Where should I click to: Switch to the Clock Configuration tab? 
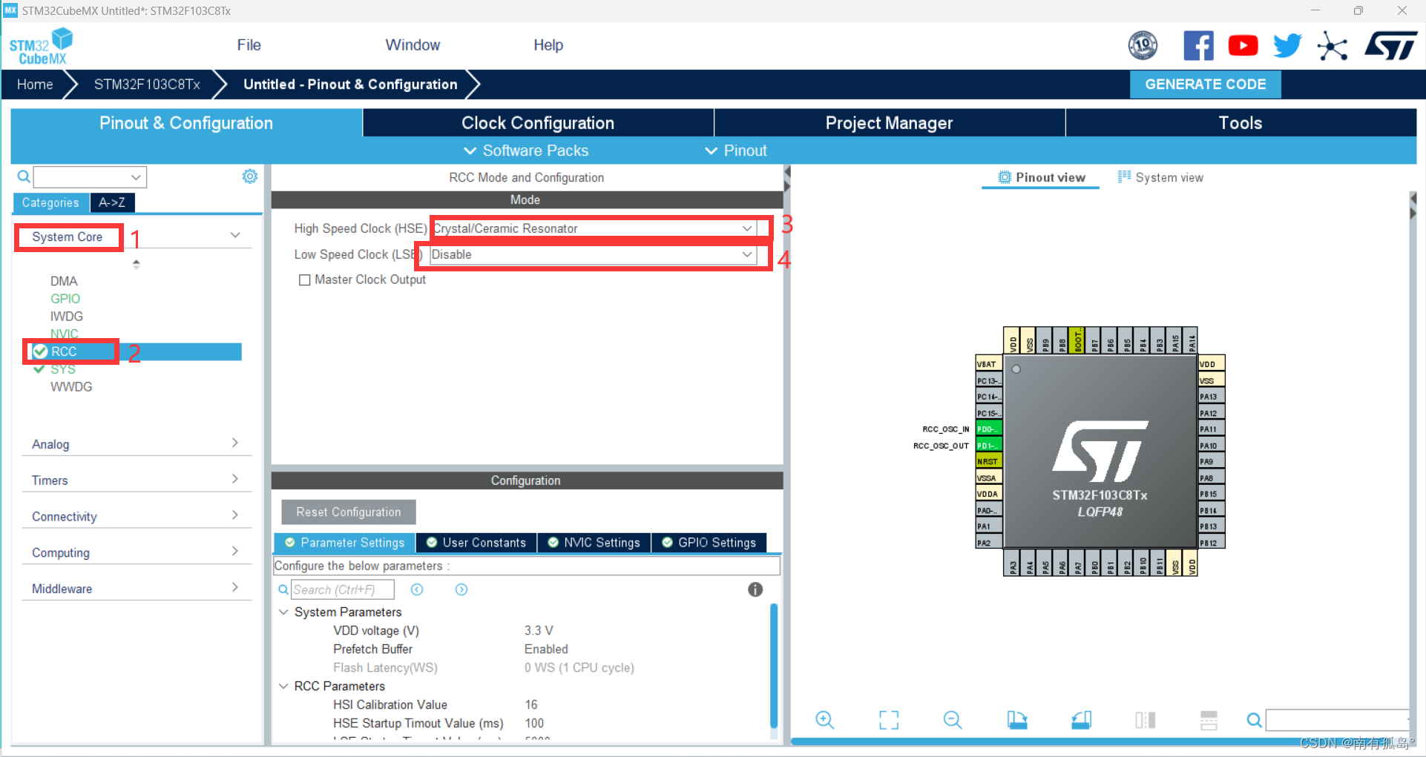point(538,123)
